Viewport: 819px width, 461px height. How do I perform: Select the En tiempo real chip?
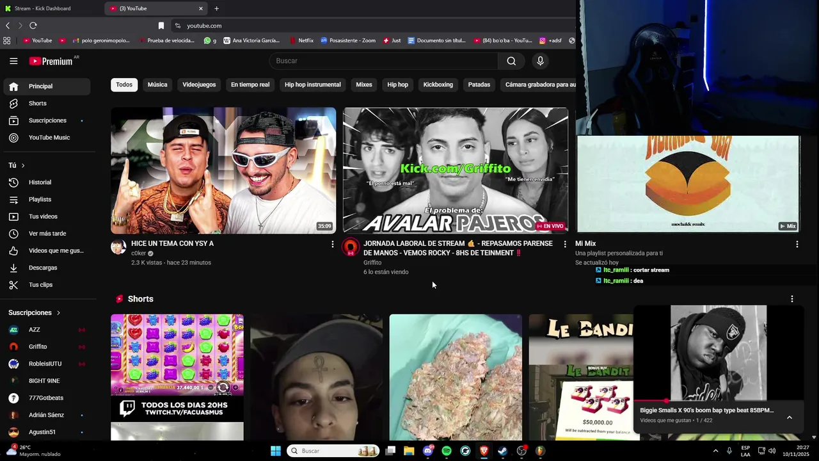250,85
